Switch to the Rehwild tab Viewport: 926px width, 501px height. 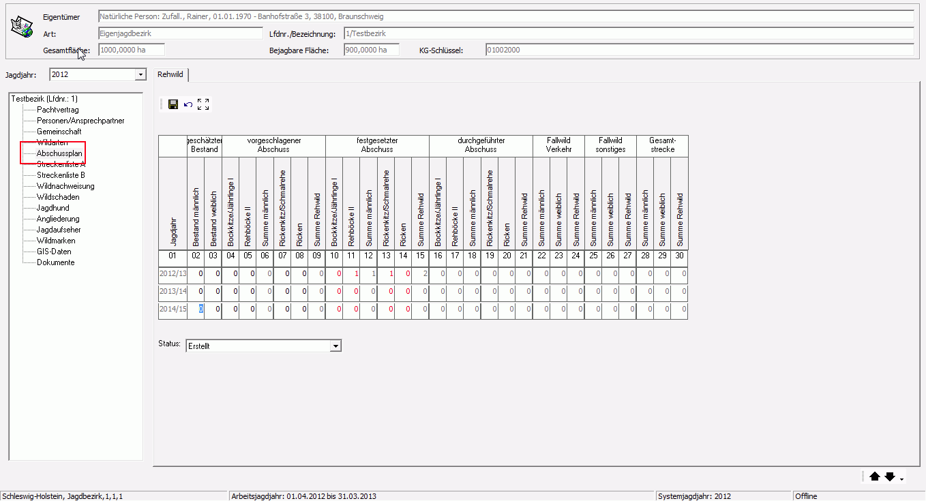pos(170,74)
